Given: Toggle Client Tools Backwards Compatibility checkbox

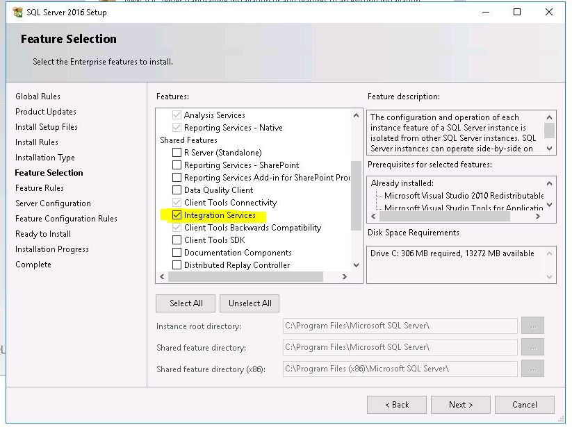Looking at the screenshot, I should point(177,227).
